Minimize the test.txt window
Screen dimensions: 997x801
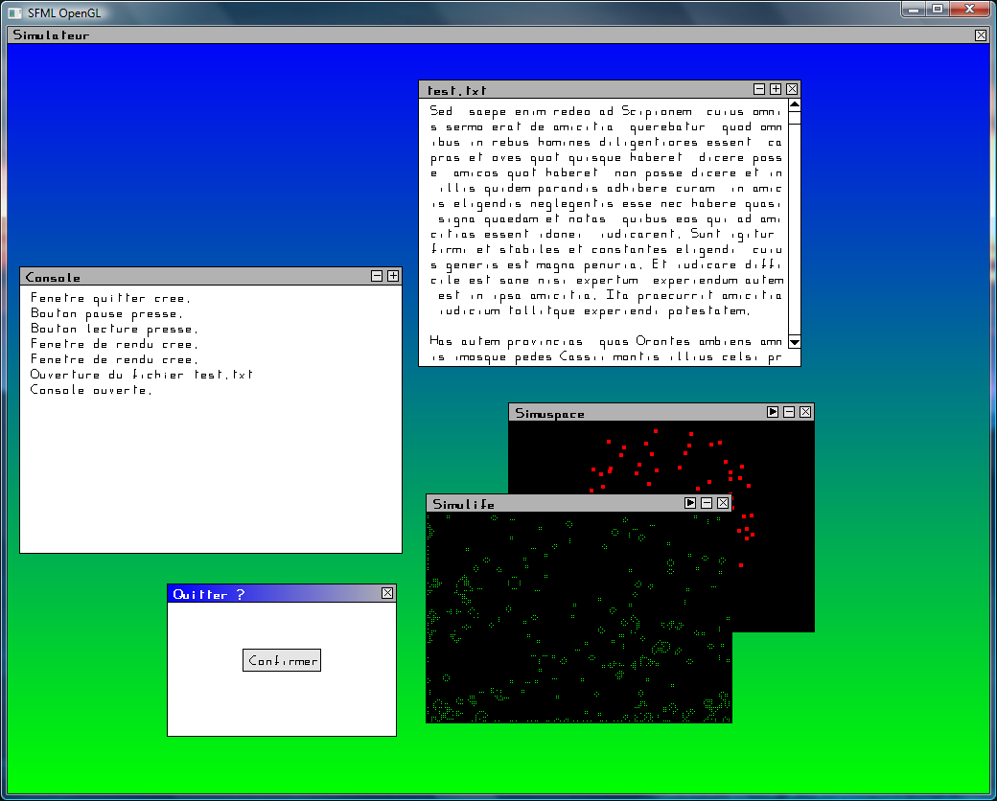click(x=759, y=89)
